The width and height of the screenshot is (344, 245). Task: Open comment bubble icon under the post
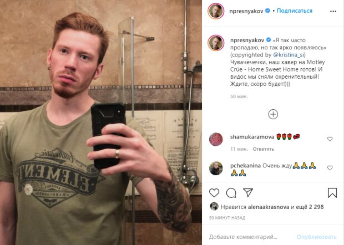click(x=231, y=193)
